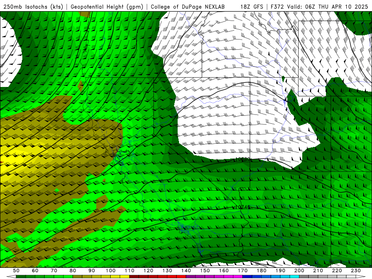Click the '170' value on the color scale
Image resolution: width=372 pixels, height=279 pixels.
pyautogui.click(x=242, y=271)
